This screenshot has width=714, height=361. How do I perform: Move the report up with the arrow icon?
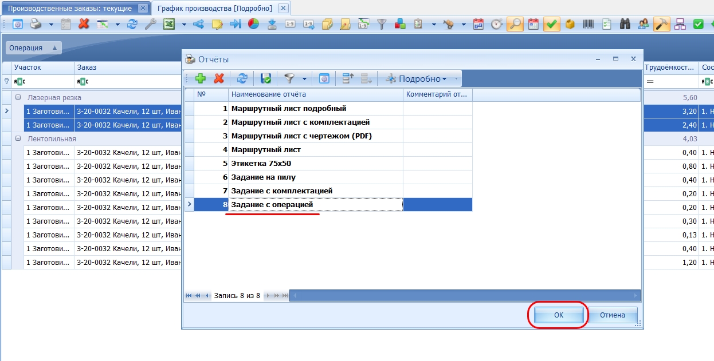[x=347, y=78]
